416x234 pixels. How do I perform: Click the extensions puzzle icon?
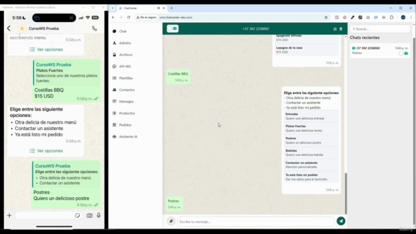[391, 18]
